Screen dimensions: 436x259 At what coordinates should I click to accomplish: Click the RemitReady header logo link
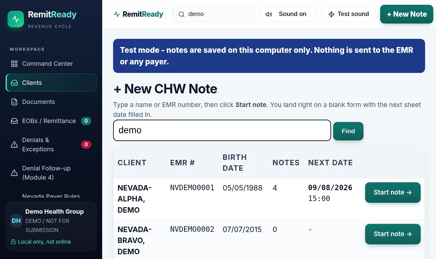point(138,14)
